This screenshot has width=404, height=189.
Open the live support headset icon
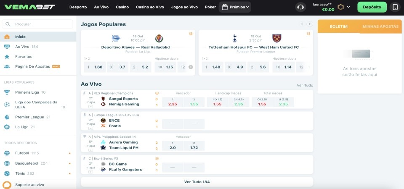(300, 7)
